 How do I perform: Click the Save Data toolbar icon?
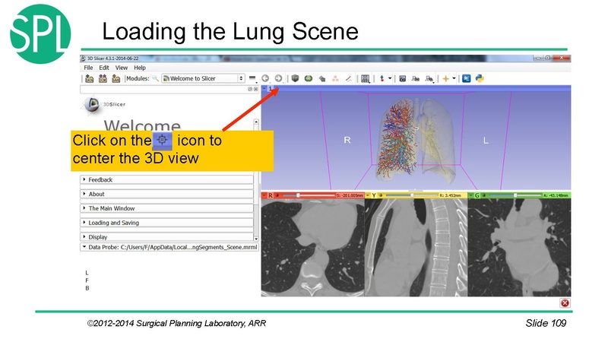tap(116, 79)
